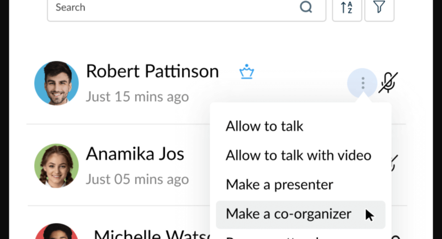Viewport: 442px width, 239px height.
Task: Click the magnifier search icon
Action: coord(306,7)
